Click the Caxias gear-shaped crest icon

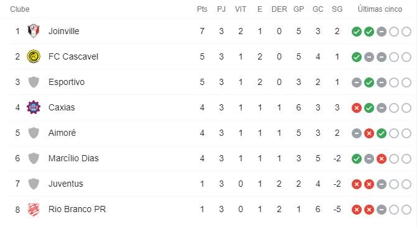34,107
